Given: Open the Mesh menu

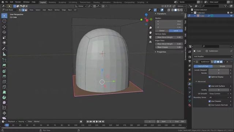Looking at the screenshot, I should tap(50, 10).
